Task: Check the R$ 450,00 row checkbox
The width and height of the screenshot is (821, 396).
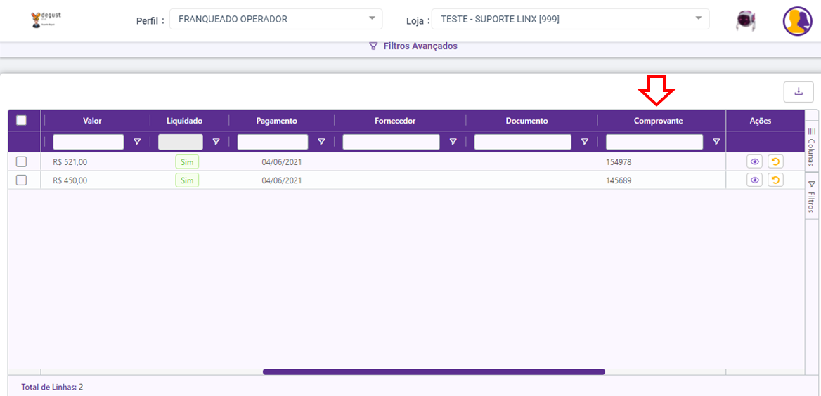Action: (22, 180)
